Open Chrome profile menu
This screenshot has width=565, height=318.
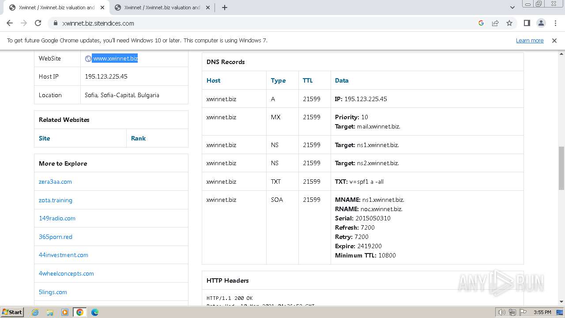click(x=541, y=23)
